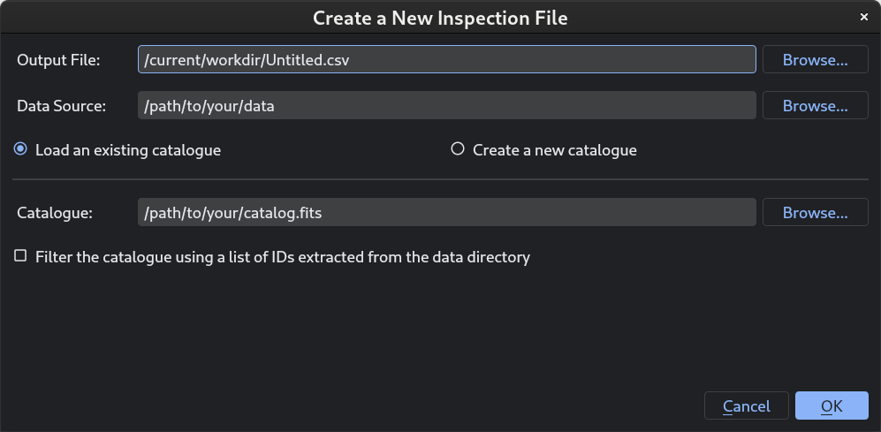Click the filter checkbox's description text
This screenshot has height=432, width=881.
click(x=283, y=257)
